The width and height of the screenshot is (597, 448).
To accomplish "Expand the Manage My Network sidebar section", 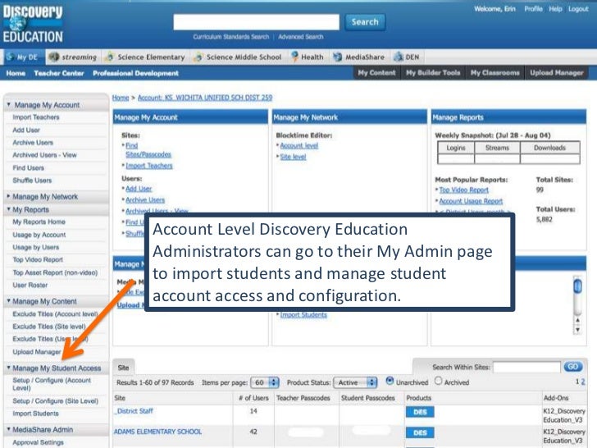I will (x=8, y=196).
